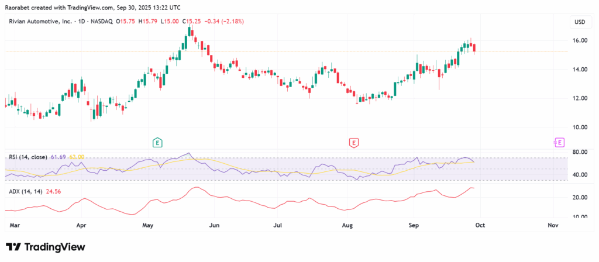Click the Apr label on time axis
This screenshot has width=599, height=262.
81,225
